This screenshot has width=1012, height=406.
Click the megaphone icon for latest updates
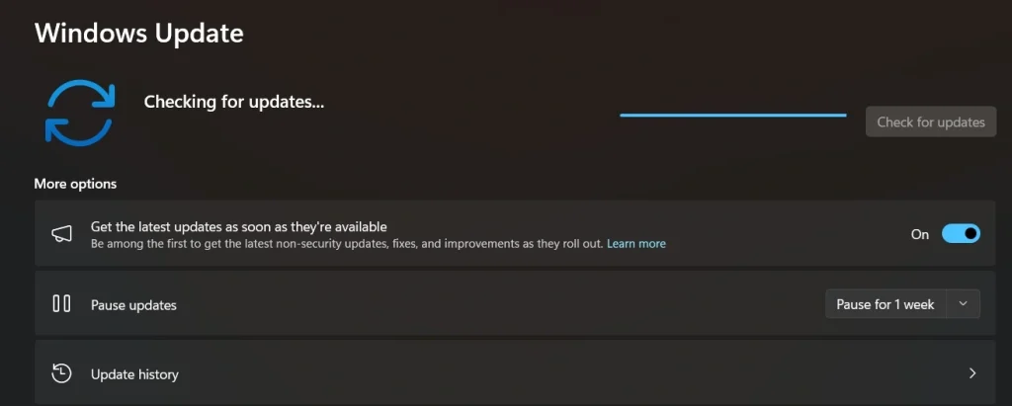pos(61,234)
